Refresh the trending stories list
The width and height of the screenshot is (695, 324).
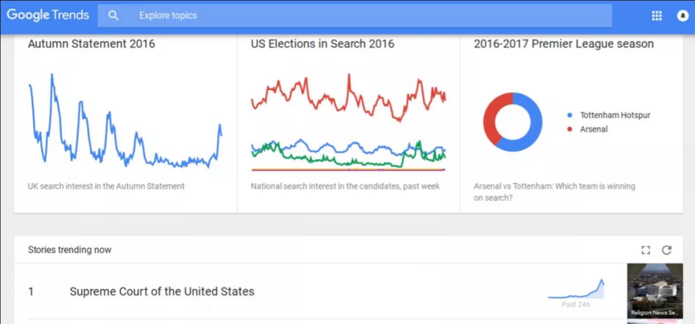click(x=667, y=250)
